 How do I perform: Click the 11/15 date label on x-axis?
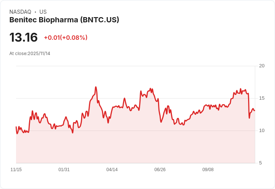click(x=16, y=169)
